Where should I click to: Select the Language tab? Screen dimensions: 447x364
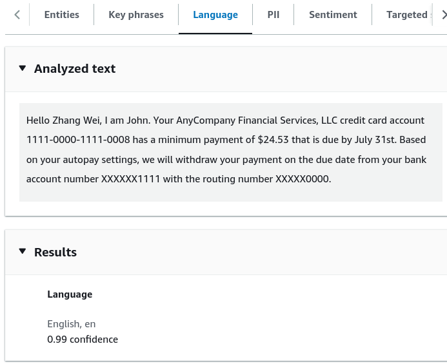(215, 15)
